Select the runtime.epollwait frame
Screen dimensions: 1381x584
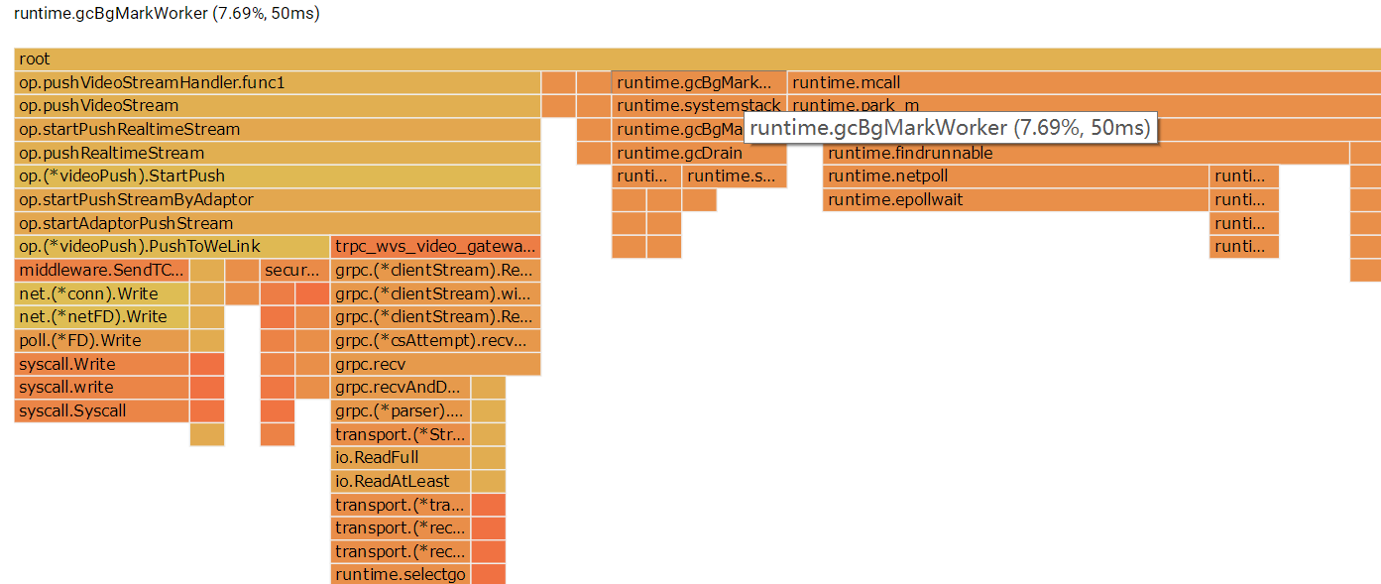[x=1015, y=200]
